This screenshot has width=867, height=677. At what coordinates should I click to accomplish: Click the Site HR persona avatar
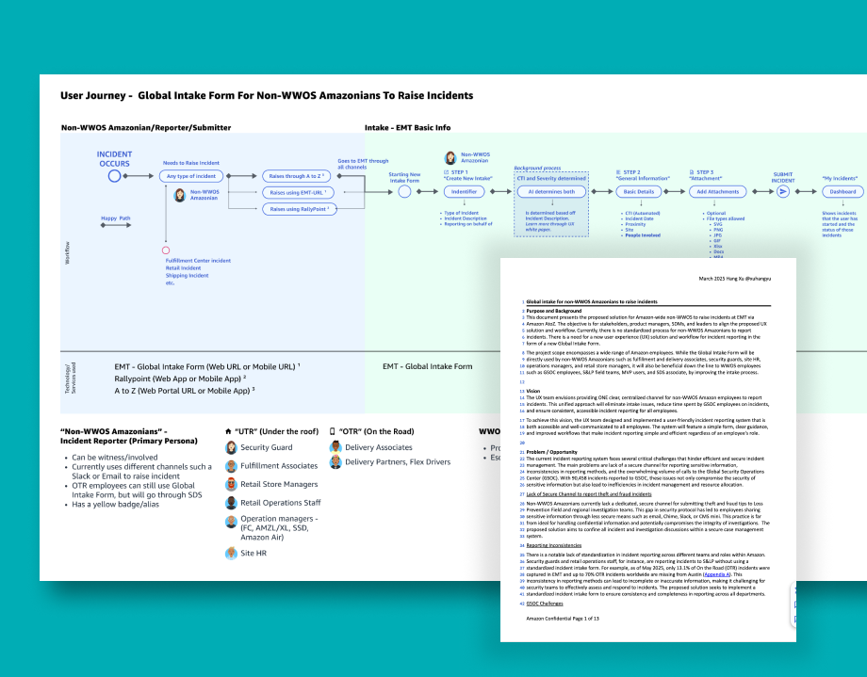231,554
